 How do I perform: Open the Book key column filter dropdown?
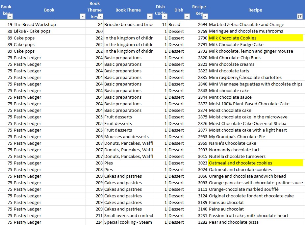point(10,16)
